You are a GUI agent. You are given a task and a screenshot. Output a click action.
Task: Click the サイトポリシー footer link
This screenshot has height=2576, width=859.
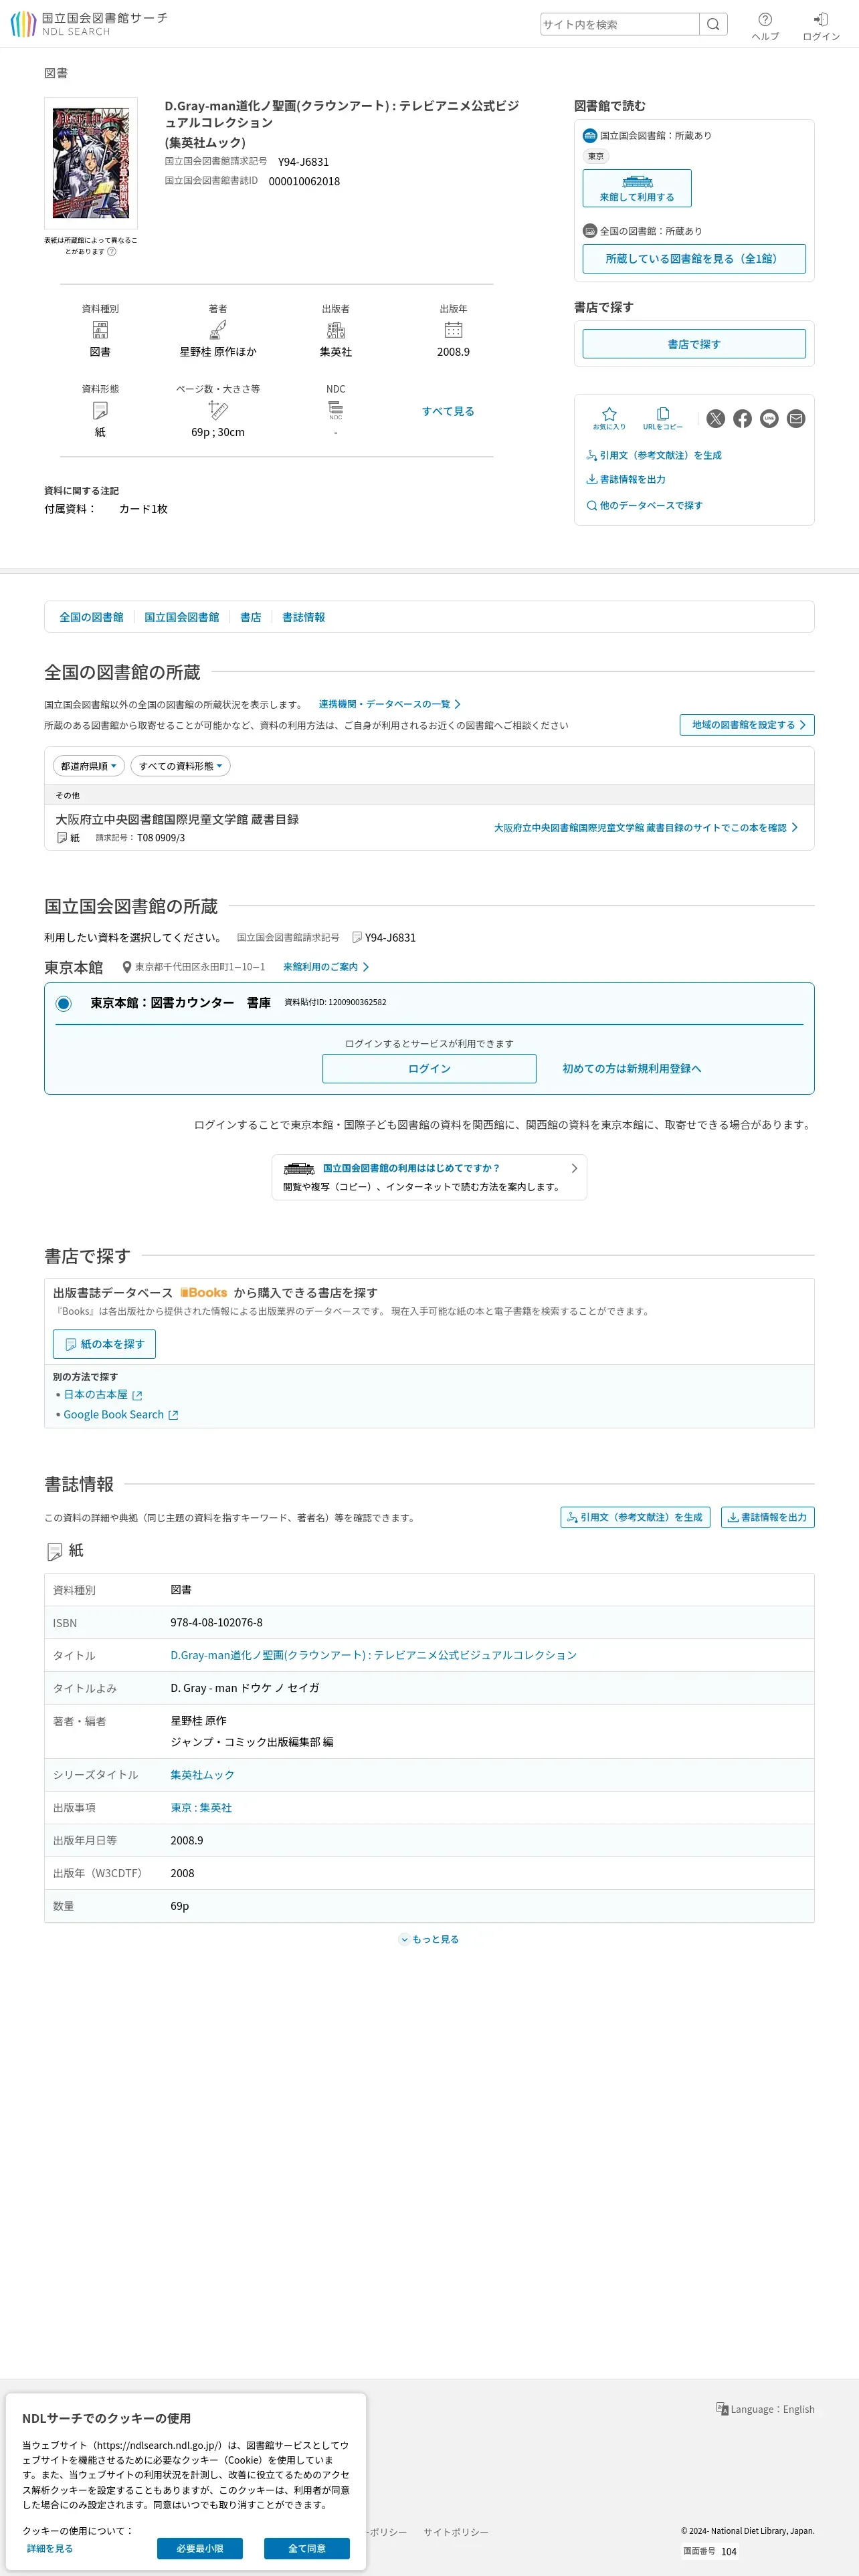(456, 2532)
